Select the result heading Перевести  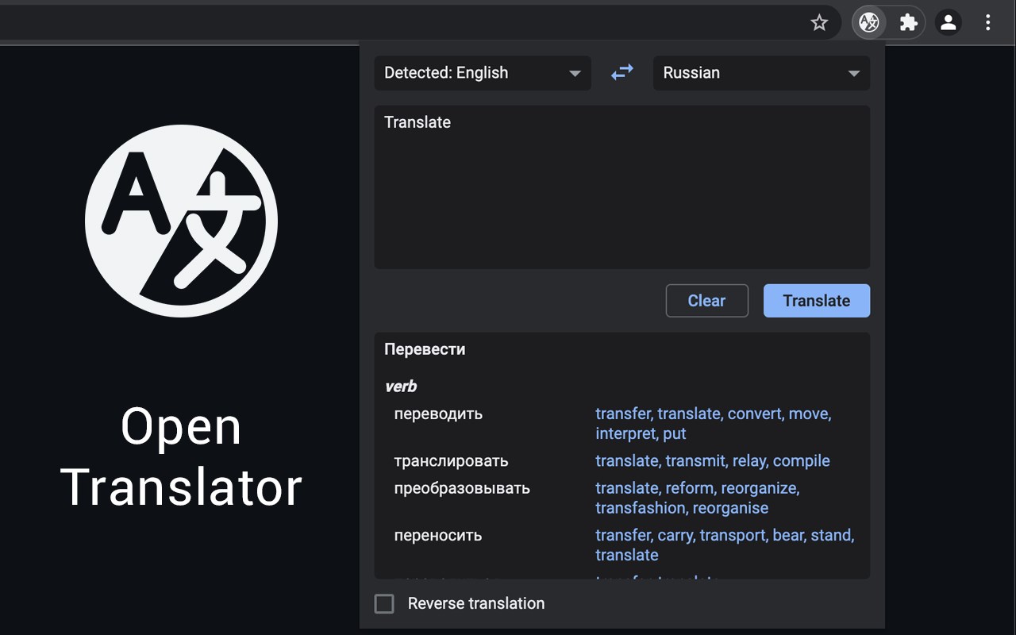(x=425, y=349)
